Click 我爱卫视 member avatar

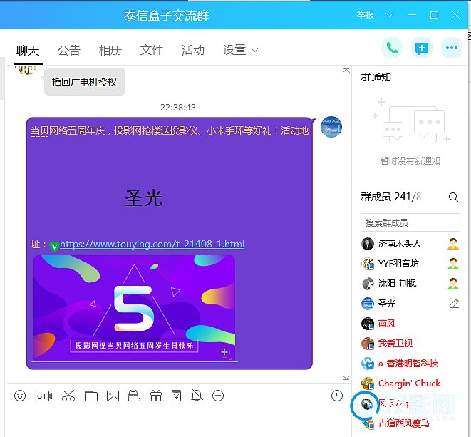click(368, 343)
